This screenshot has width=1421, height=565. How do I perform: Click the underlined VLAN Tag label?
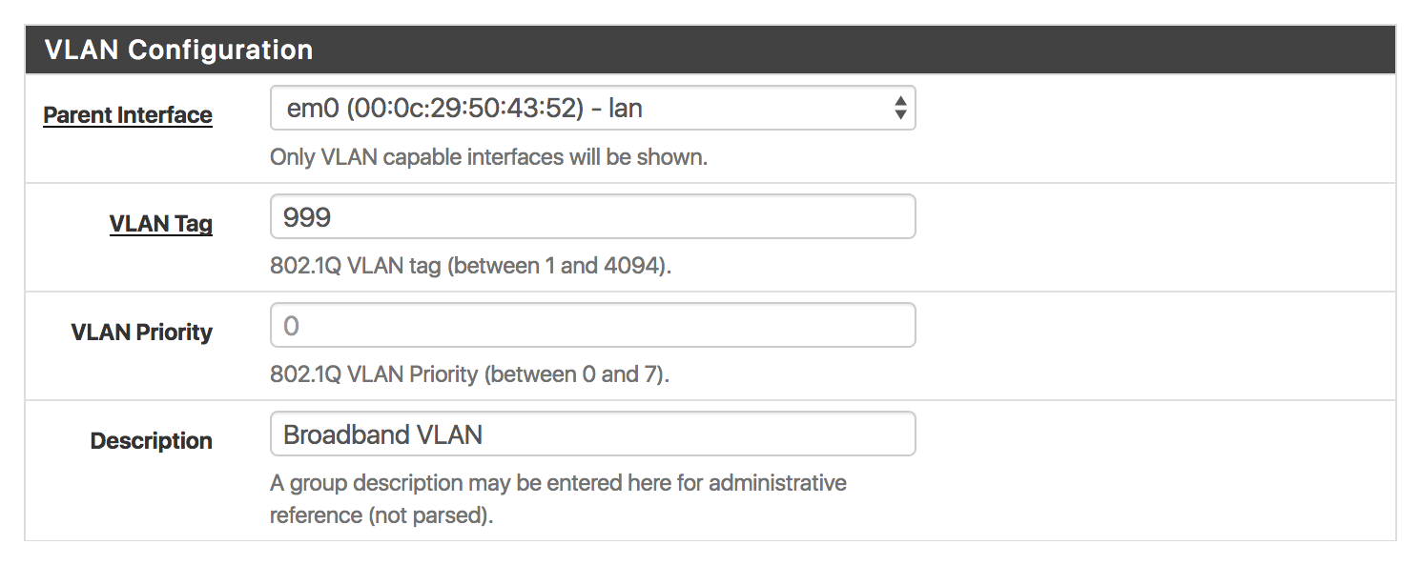click(160, 224)
